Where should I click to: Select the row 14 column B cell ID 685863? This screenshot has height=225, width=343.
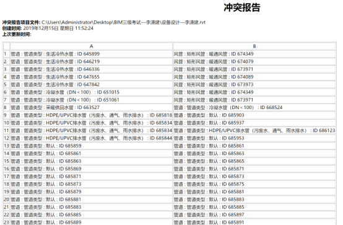[x=254, y=154]
